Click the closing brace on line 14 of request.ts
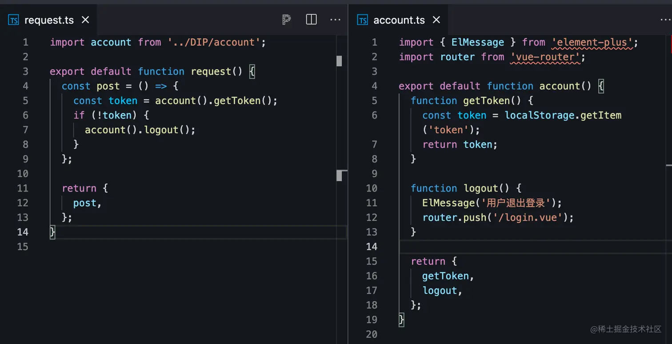Screen dimensions: 672x344 click(x=52, y=232)
